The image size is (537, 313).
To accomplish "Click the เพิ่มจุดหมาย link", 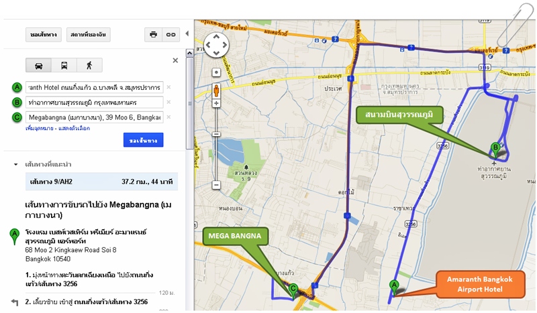I will point(40,128).
